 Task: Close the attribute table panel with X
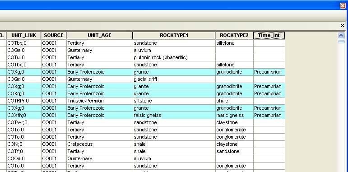pyautogui.click(x=343, y=26)
